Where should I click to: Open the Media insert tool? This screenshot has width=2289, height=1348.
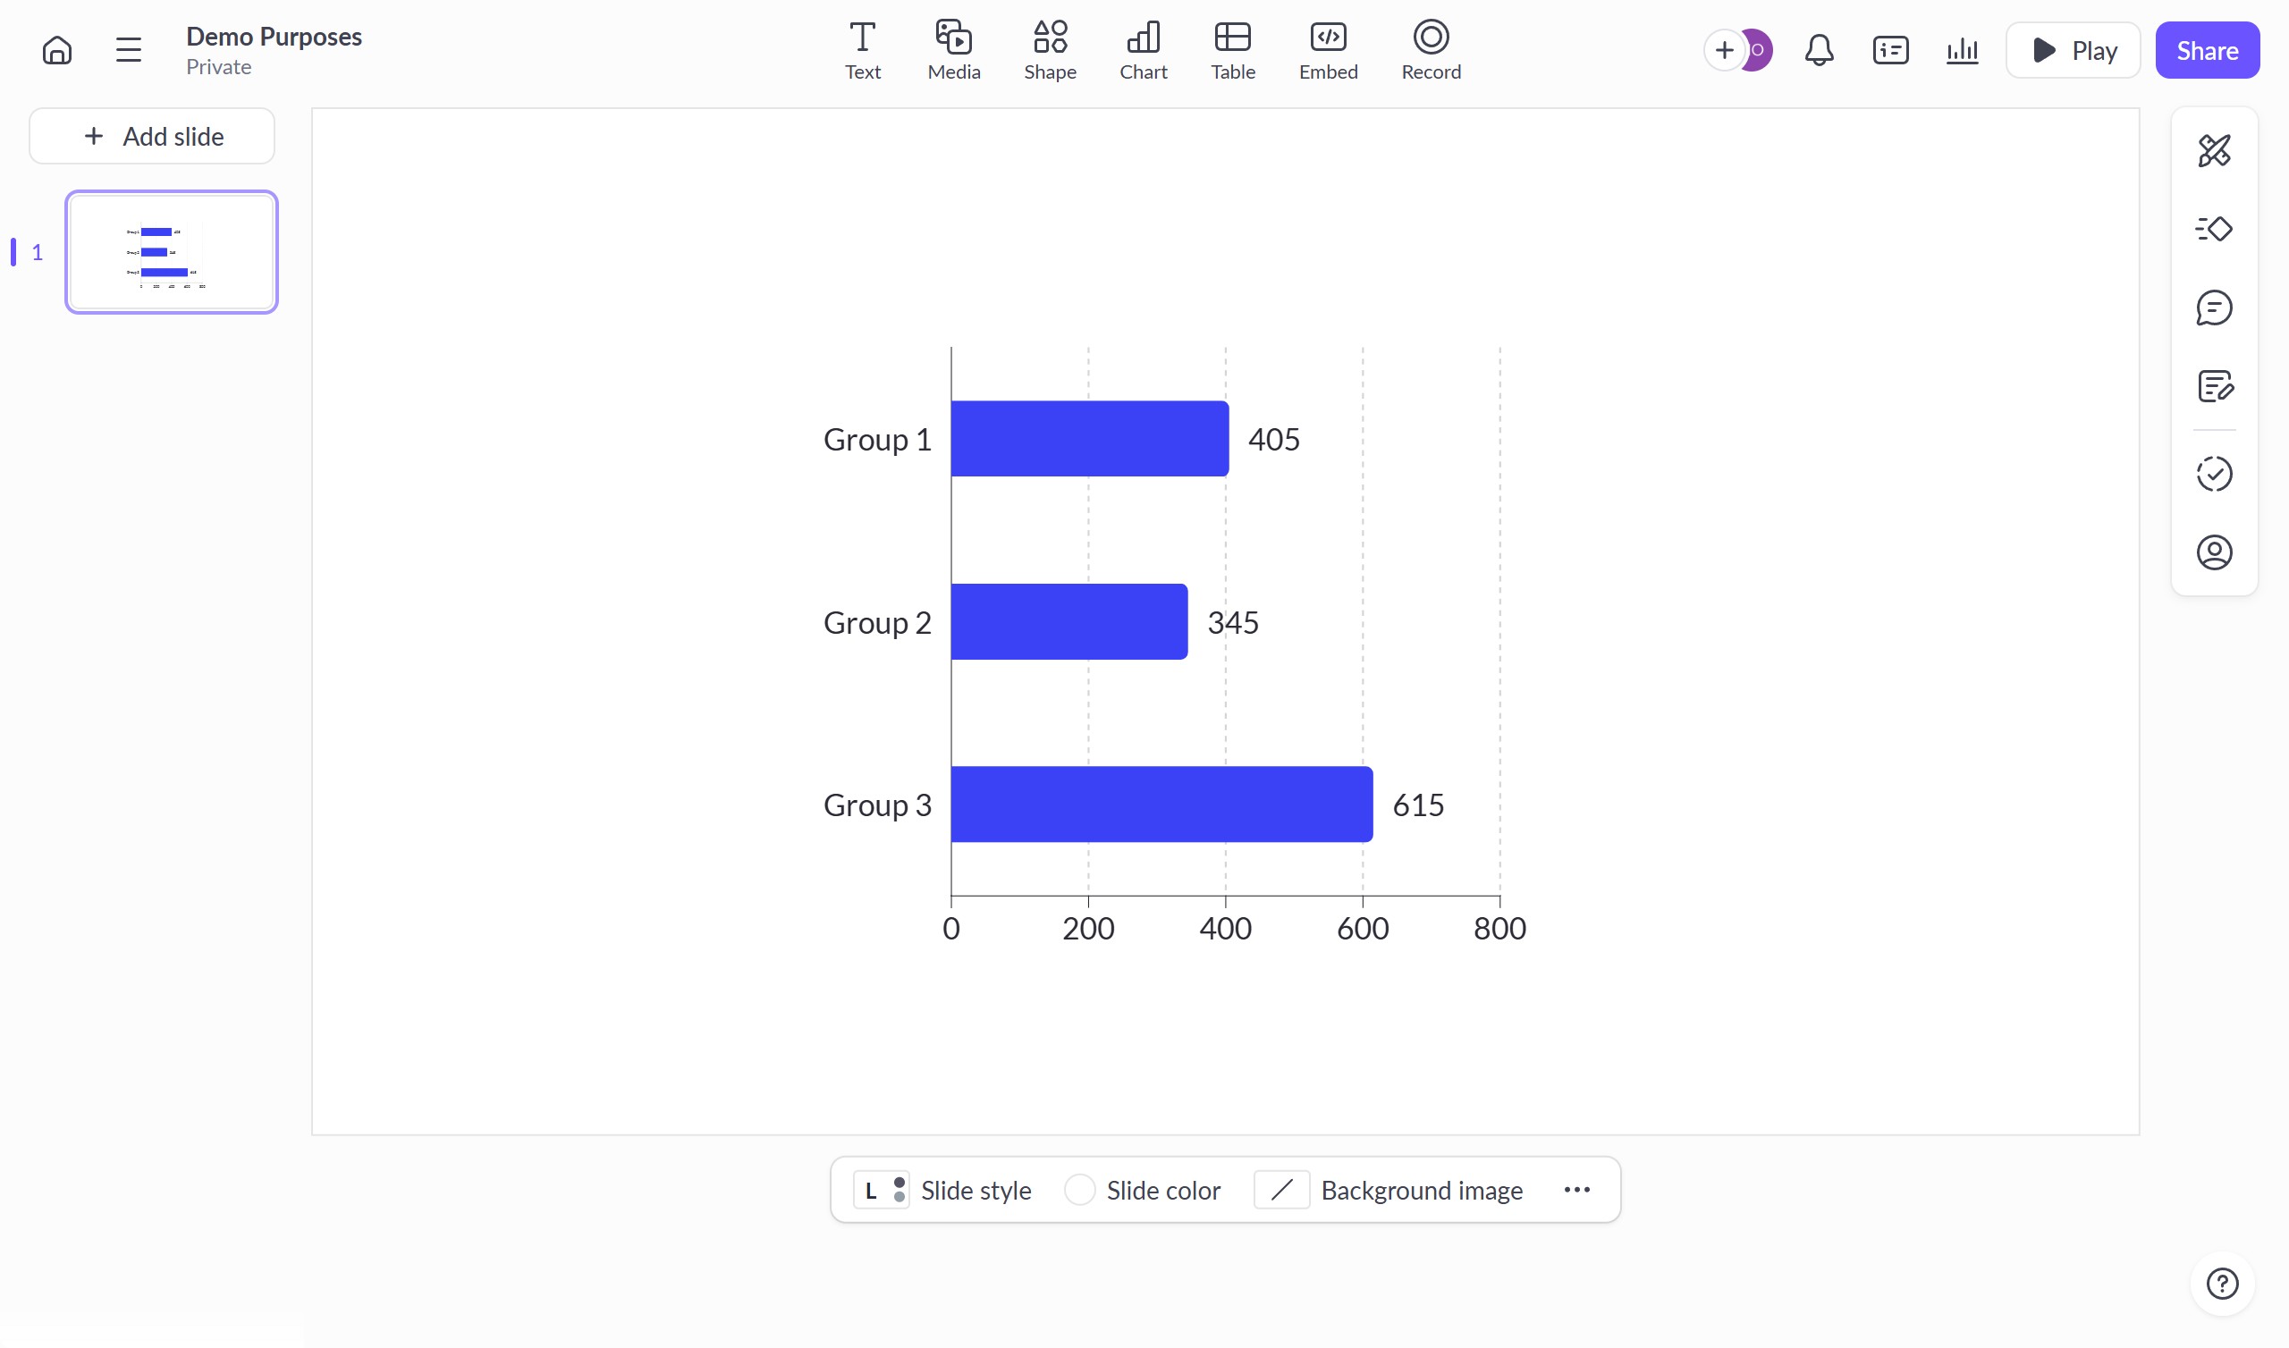click(x=954, y=51)
